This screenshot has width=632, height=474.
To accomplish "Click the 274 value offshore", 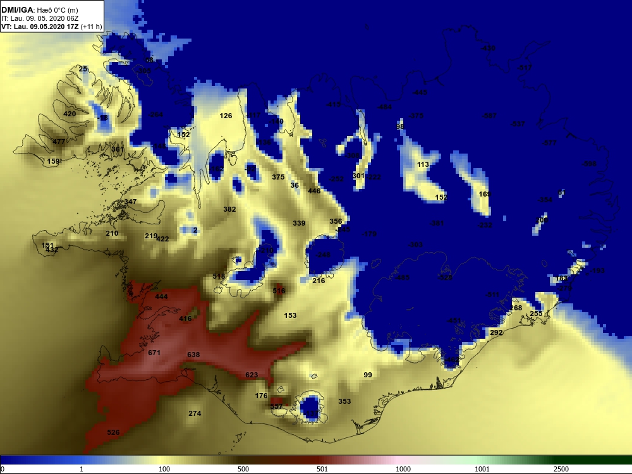I will coord(195,413).
